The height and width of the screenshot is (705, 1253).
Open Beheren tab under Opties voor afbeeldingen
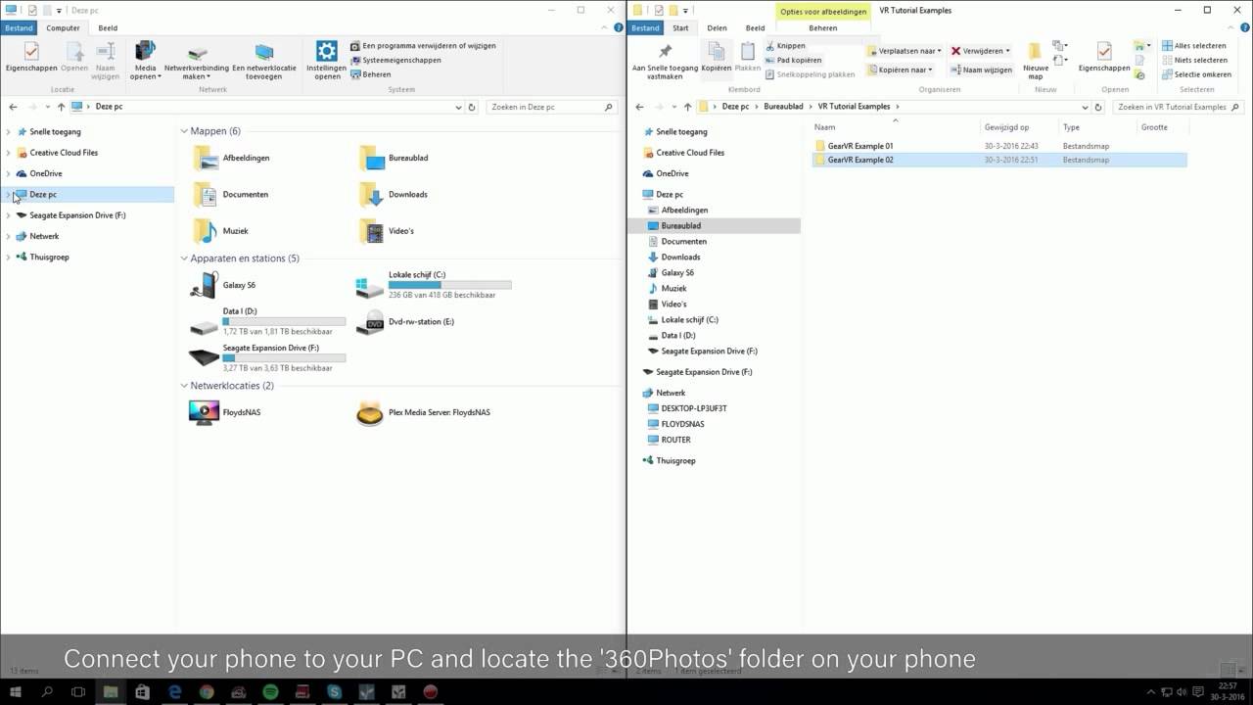(x=822, y=28)
